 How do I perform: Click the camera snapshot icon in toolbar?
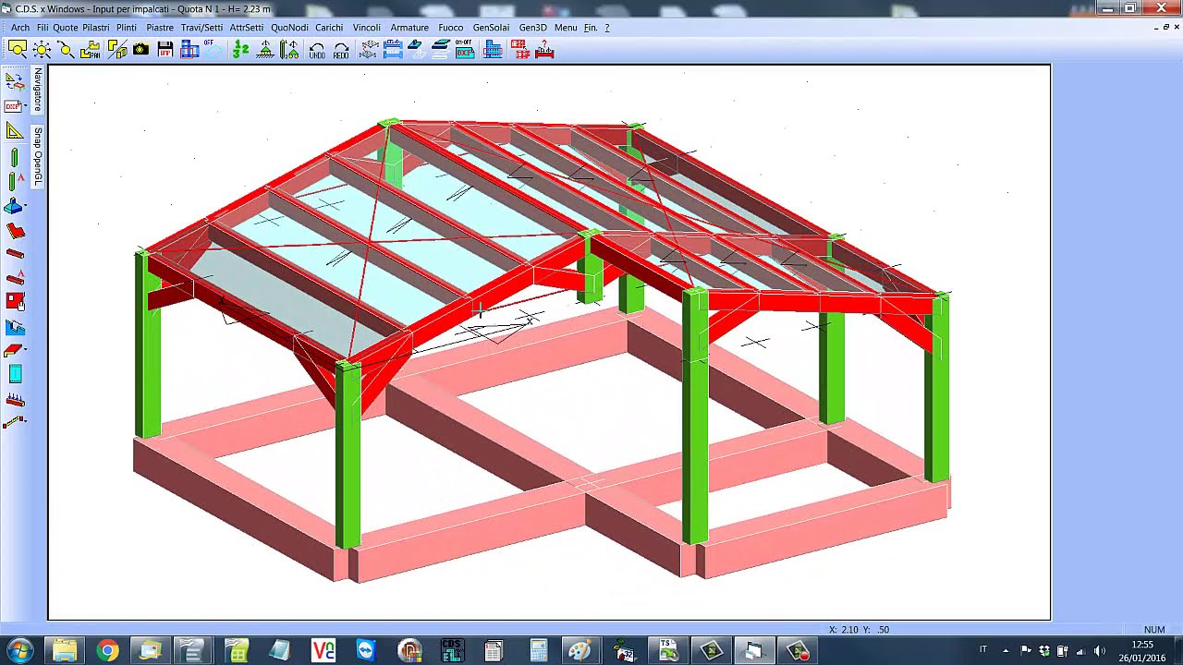(x=140, y=50)
